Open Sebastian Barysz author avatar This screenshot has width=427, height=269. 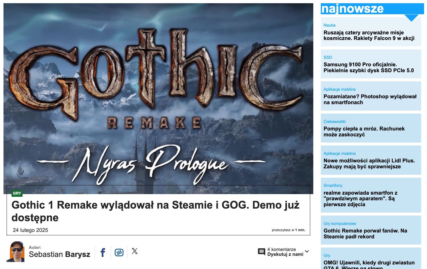click(x=16, y=252)
